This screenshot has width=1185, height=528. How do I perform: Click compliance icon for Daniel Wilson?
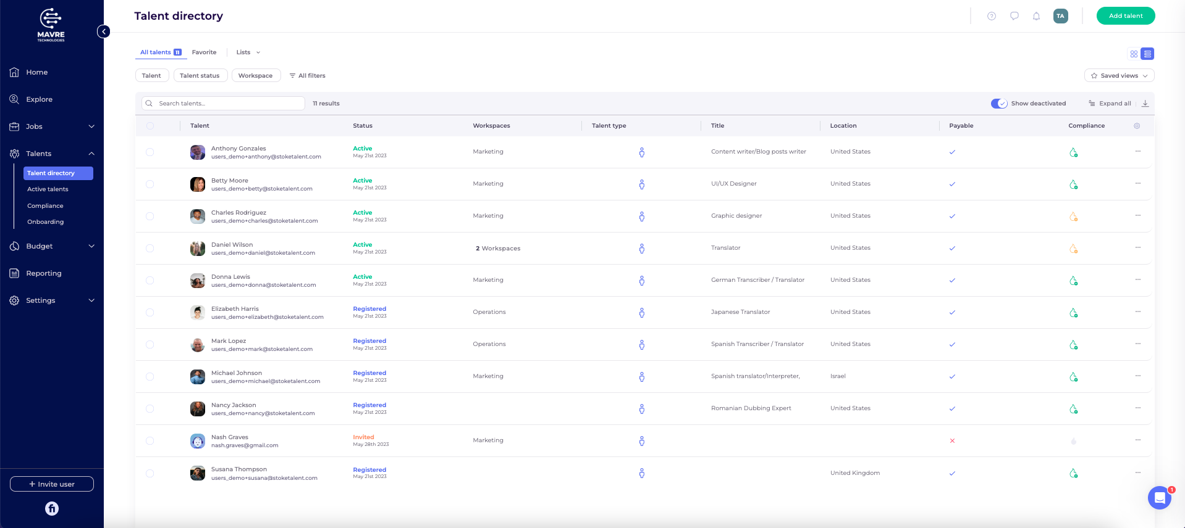pos(1074,249)
